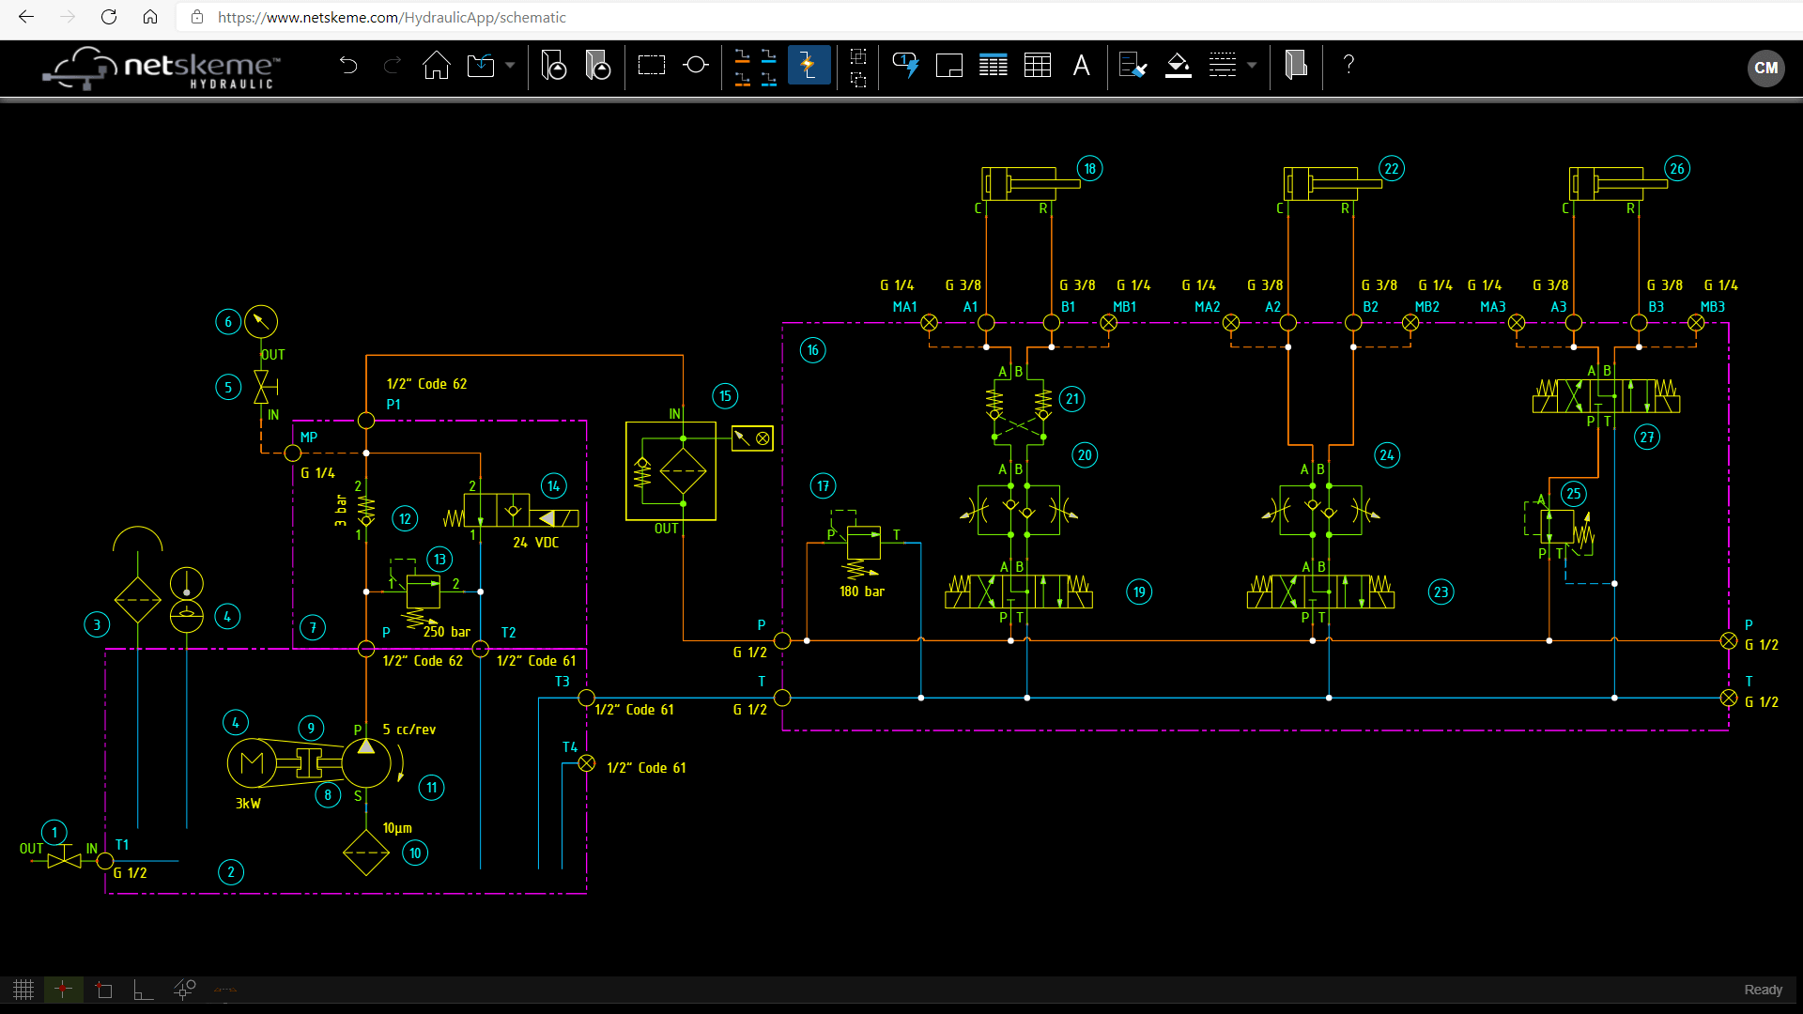This screenshot has height=1014, width=1803.
Task: Click the 'Ready' status text
Action: click(1763, 990)
